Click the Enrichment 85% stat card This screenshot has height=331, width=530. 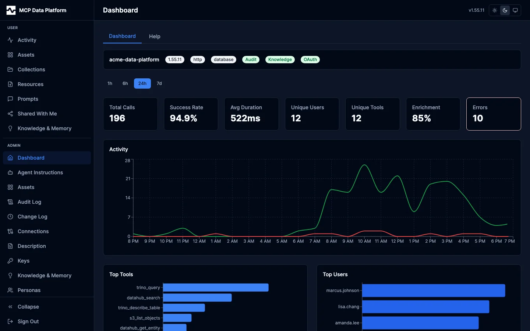click(433, 114)
